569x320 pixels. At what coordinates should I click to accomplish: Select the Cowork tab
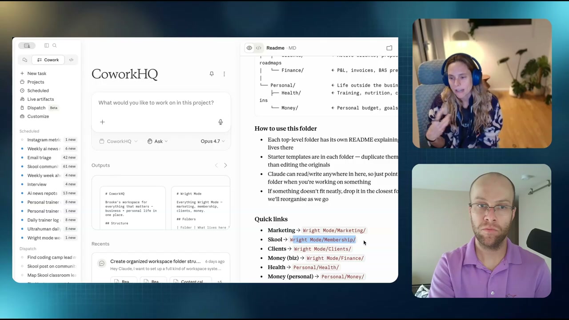tap(48, 60)
